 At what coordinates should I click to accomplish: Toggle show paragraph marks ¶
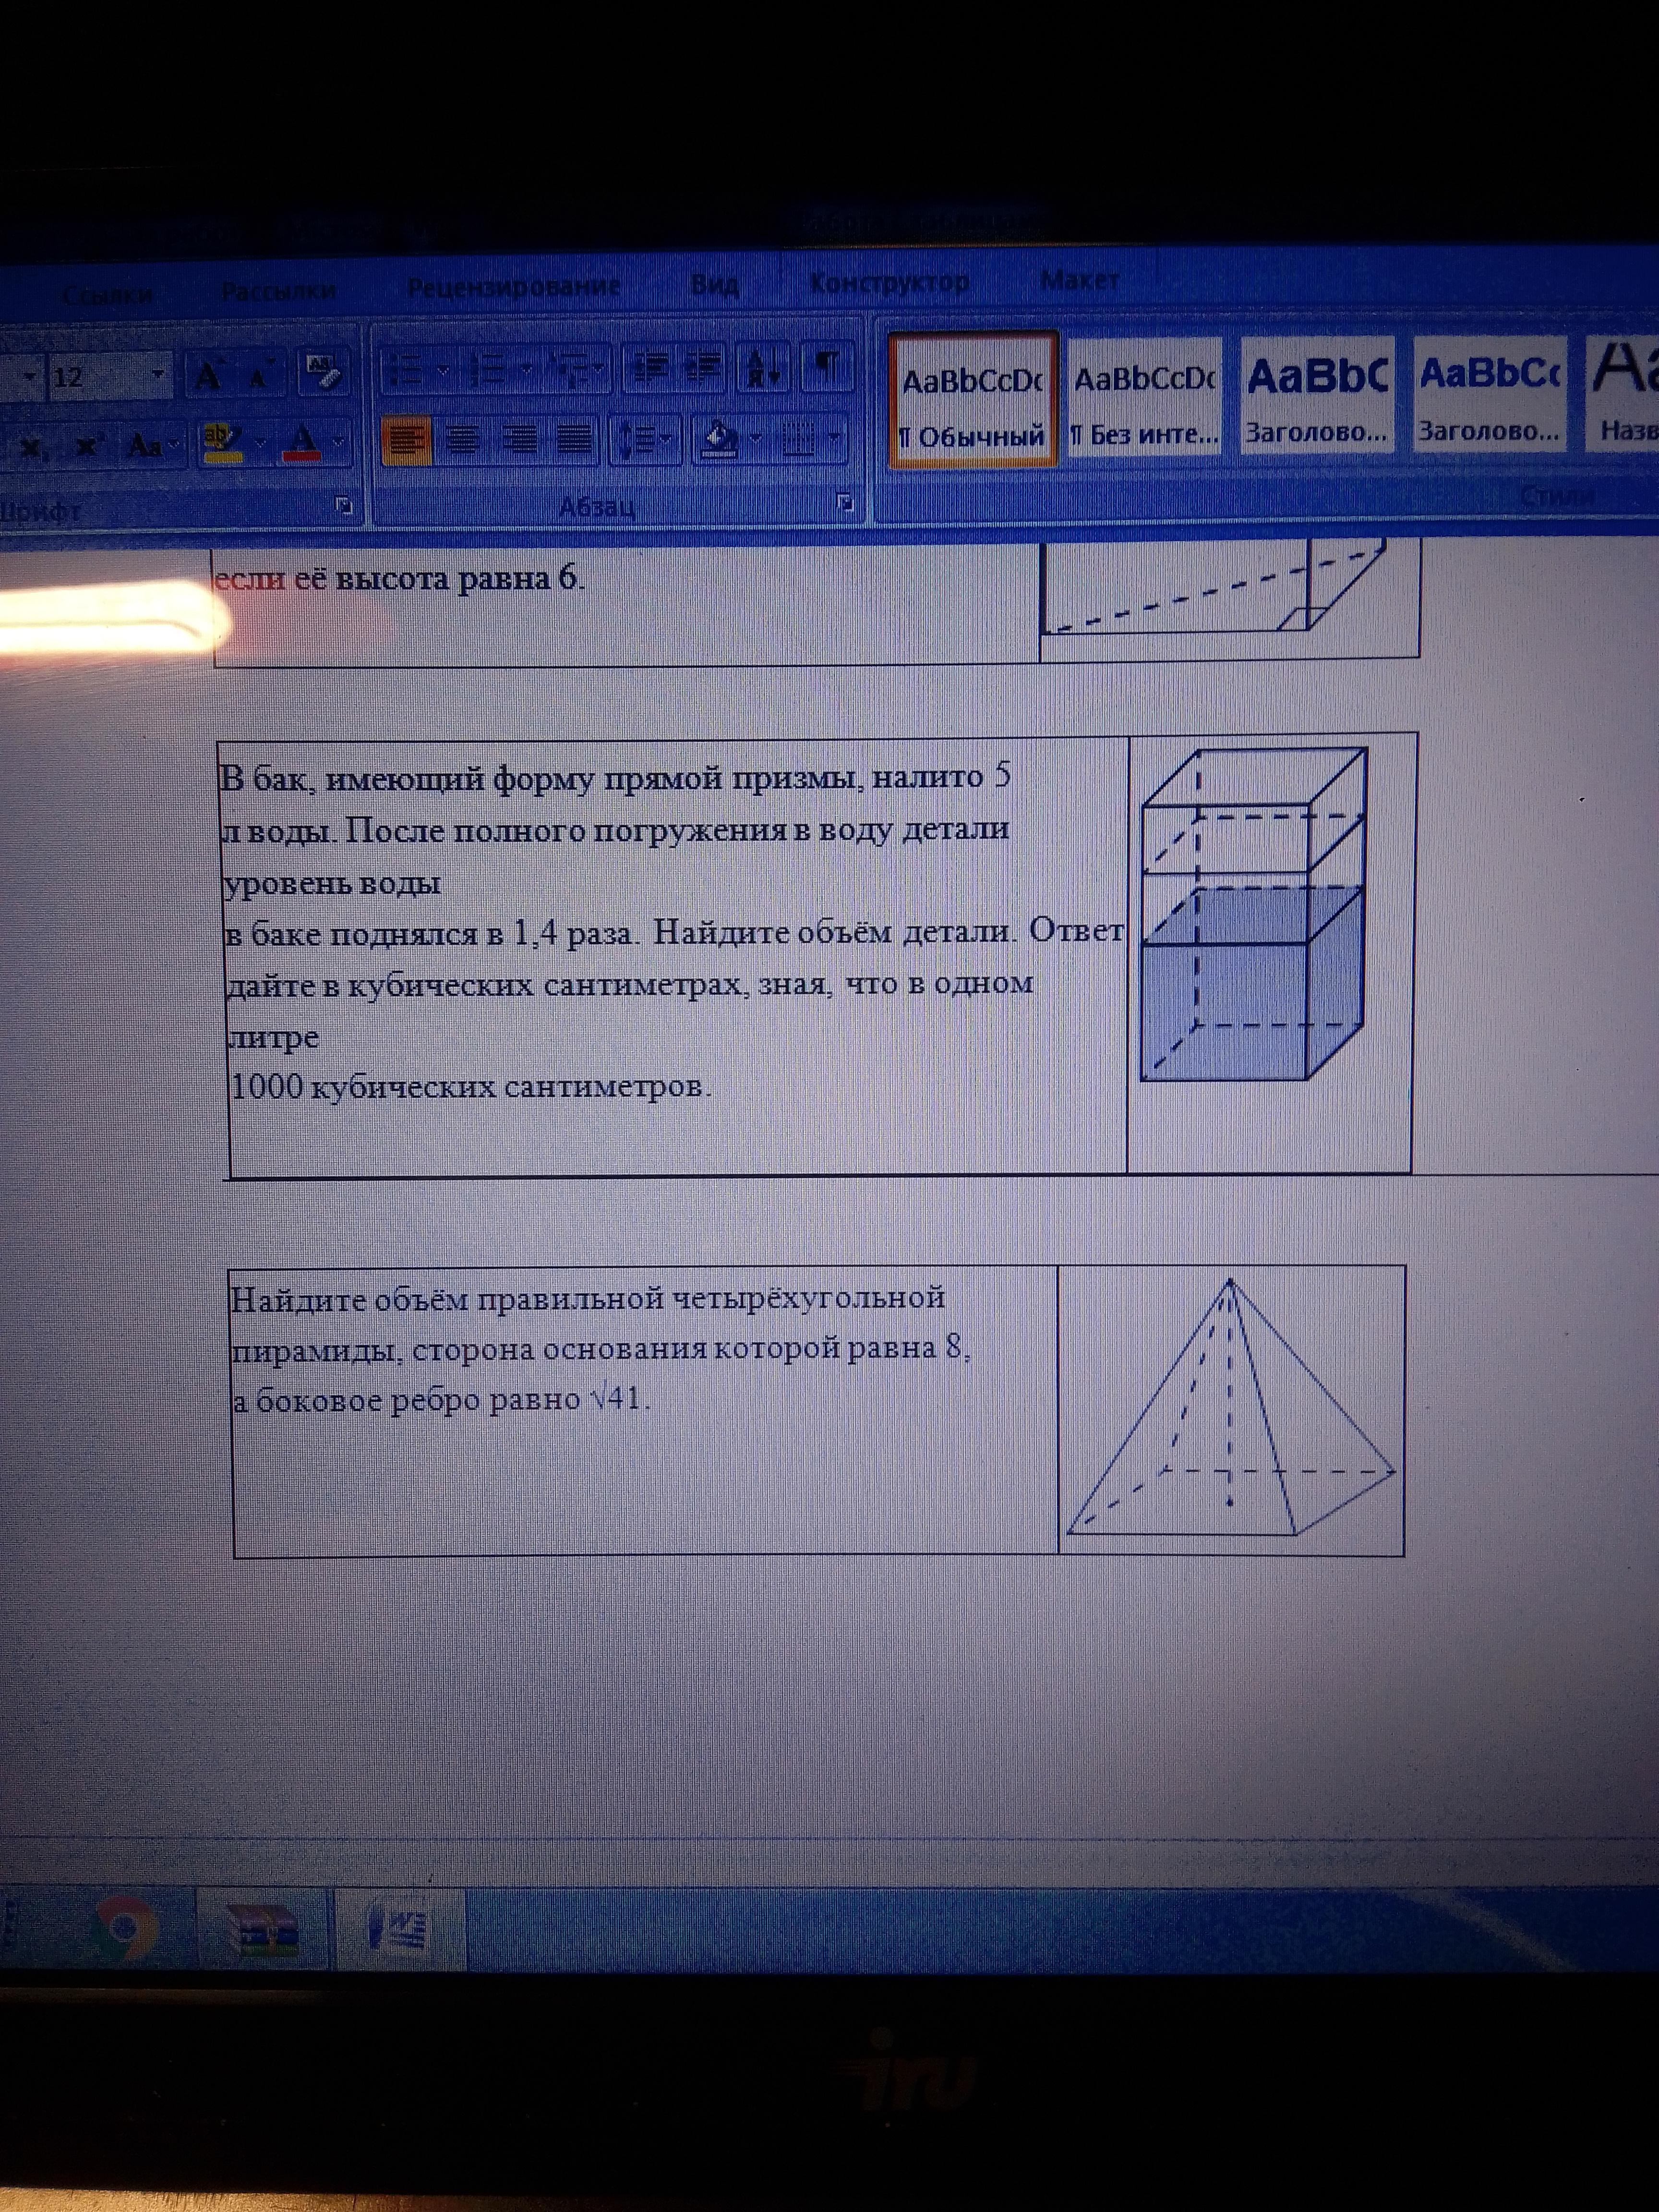coord(828,365)
